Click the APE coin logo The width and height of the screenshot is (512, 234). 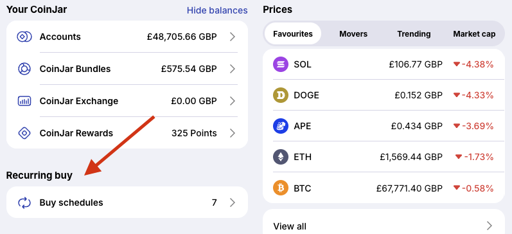(281, 126)
